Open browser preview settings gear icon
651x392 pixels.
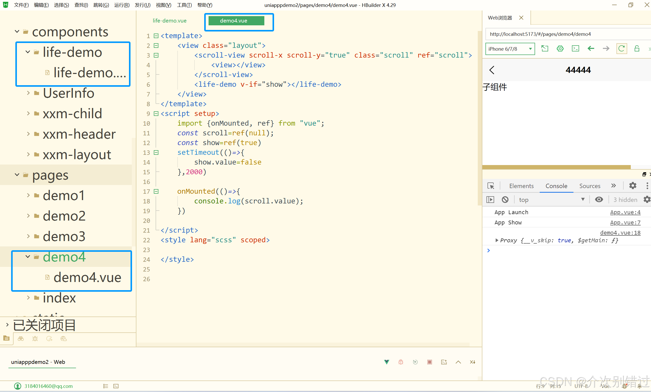[560, 49]
